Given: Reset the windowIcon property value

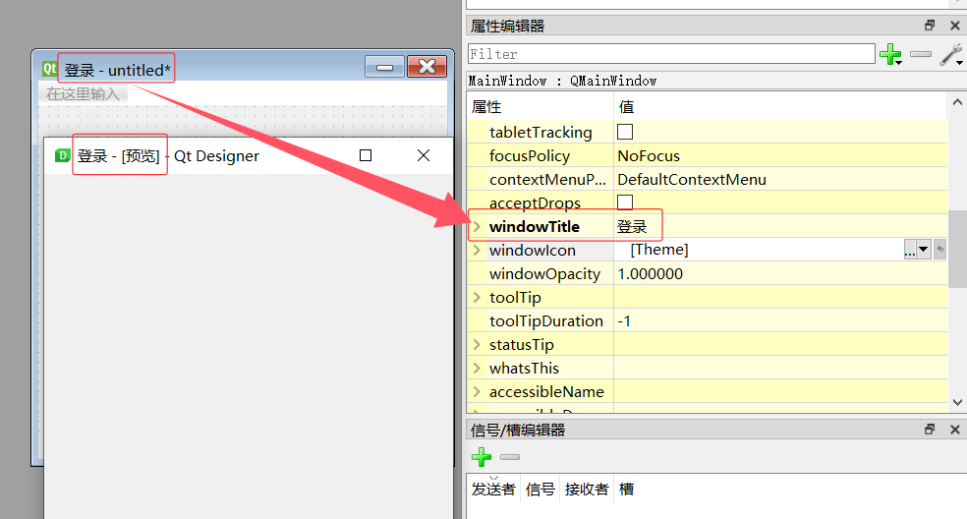Looking at the screenshot, I should pos(939,250).
